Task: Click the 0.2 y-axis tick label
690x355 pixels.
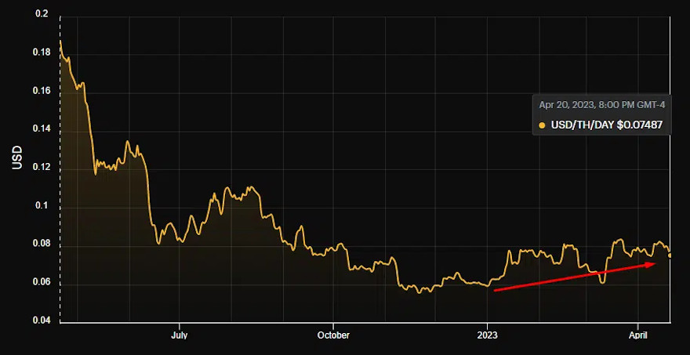Action: coord(42,15)
